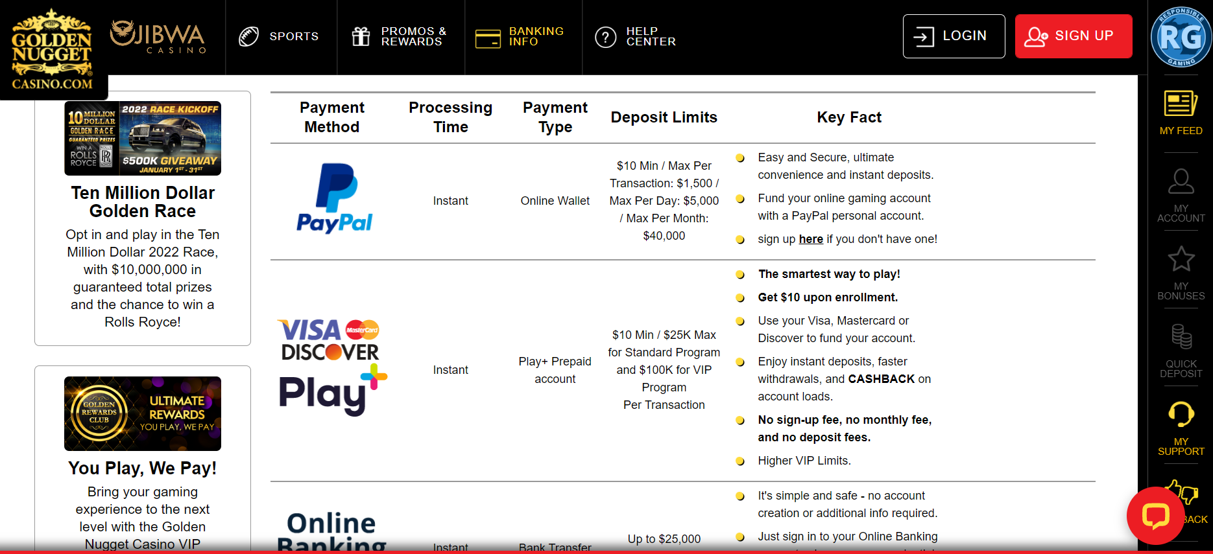Select "It's simple and safe" bullet text
Viewport: 1213px width, 554px height.
coord(848,504)
